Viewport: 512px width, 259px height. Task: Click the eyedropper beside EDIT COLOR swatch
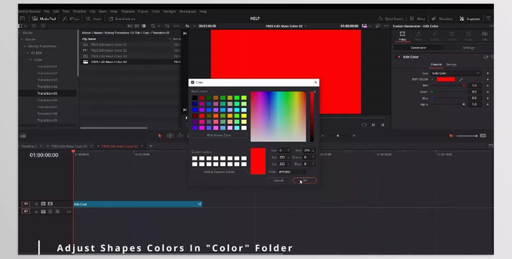coord(461,79)
